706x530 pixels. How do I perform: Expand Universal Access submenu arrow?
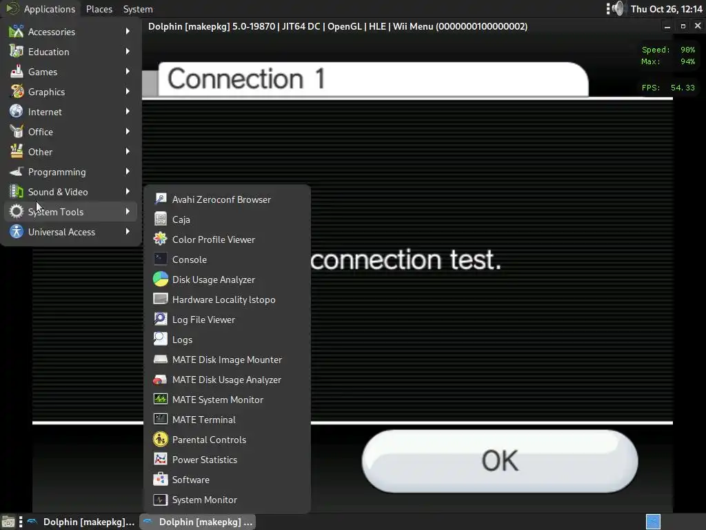(128, 231)
